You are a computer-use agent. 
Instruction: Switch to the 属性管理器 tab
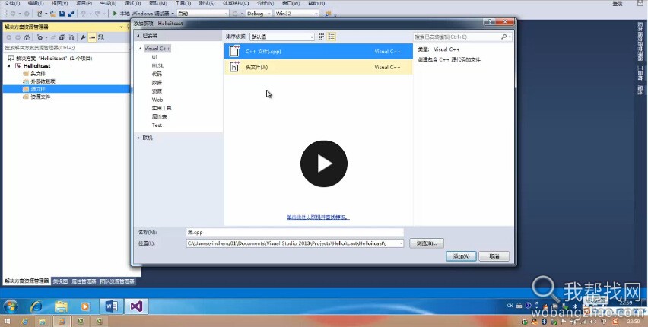click(x=84, y=281)
